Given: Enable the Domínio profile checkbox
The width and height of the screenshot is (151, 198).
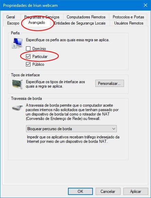Looking at the screenshot, I should [x=28, y=48].
